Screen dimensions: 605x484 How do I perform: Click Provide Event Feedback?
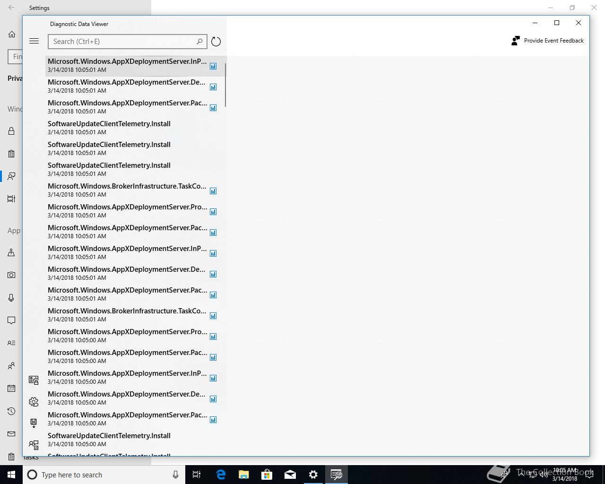click(547, 41)
